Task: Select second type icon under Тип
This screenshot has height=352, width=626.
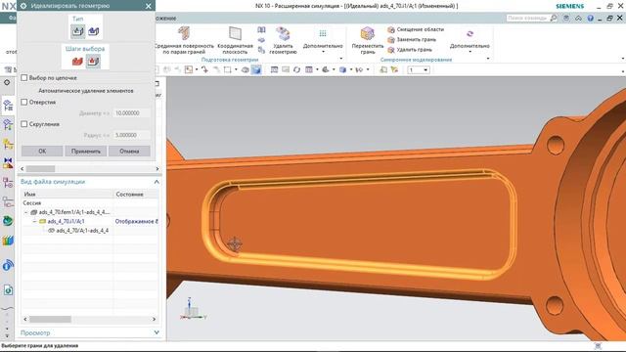Action: 94,31
